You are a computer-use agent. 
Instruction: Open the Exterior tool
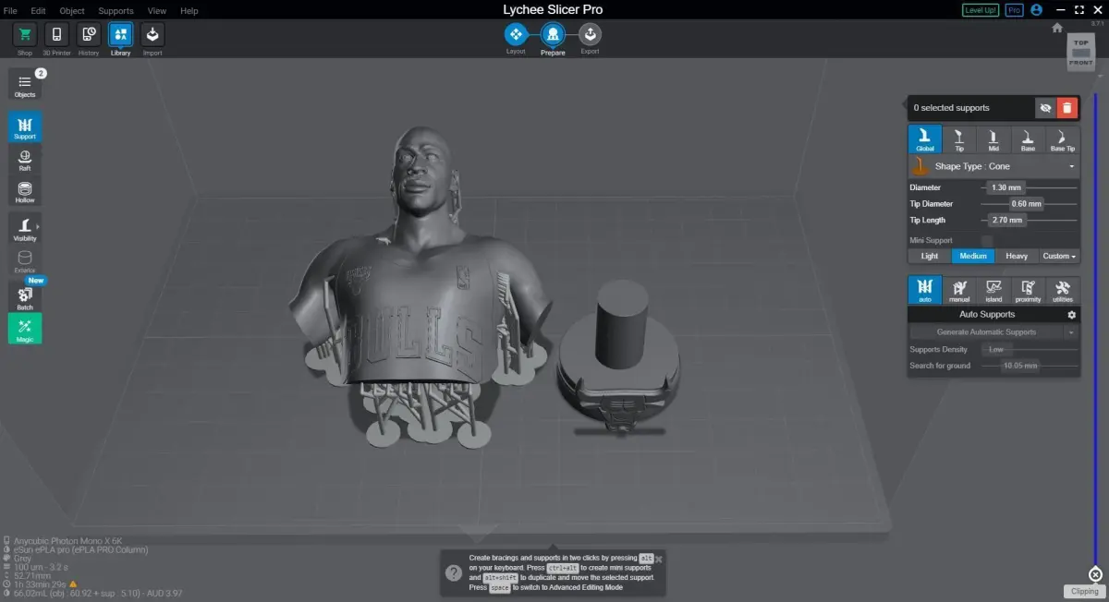(x=25, y=261)
